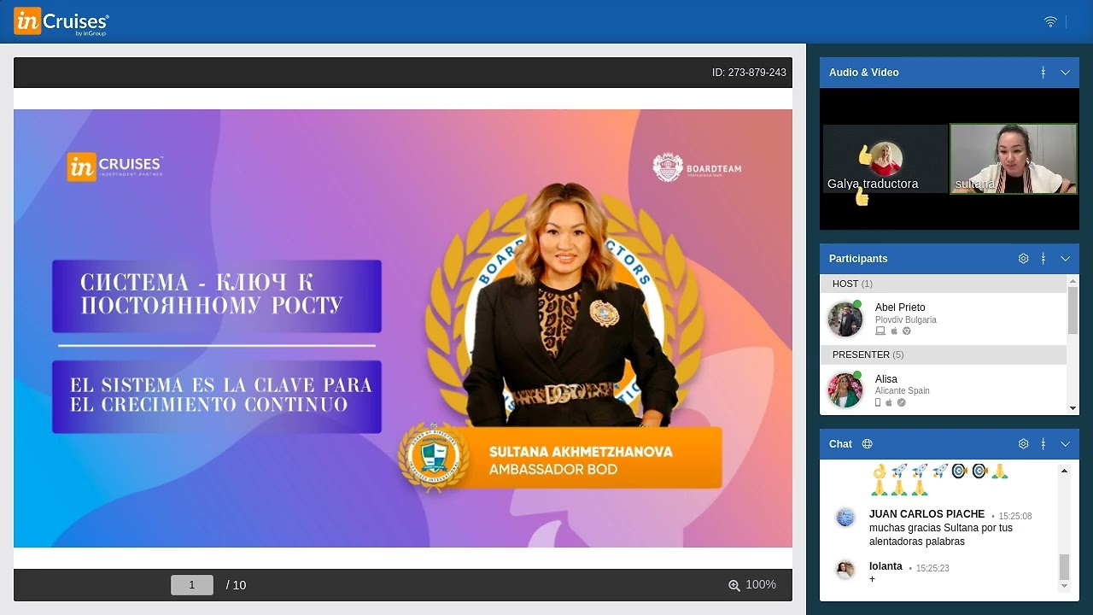Click the PRESENTER (5) group header
1093x615 pixels.
[x=944, y=354]
